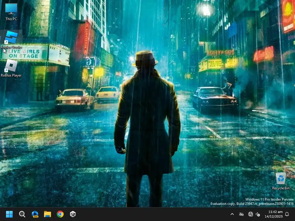Click the cloud sync tray icon
295x221 pixels.
click(x=241, y=214)
